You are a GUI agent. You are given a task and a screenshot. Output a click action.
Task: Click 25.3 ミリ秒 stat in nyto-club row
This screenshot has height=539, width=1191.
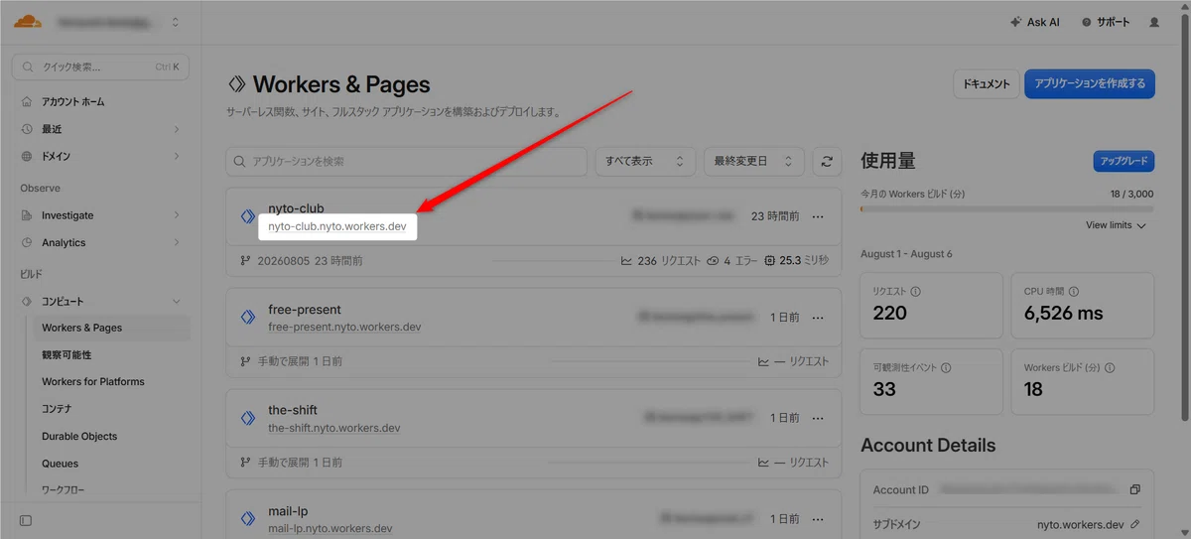[x=797, y=261]
